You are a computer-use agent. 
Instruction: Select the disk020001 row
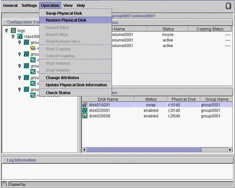[x=157, y=110]
